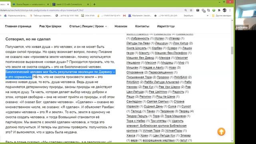Open 'Религии' tag link
Image resolution: width=256 pixels, height=144 pixels.
[145, 97]
